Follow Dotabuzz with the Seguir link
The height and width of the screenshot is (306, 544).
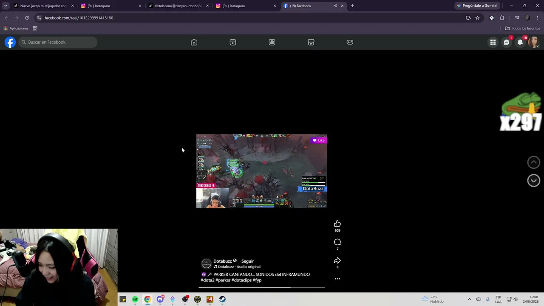[x=247, y=261]
